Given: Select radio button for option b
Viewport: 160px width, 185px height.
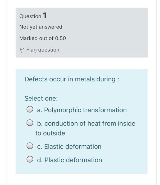Looking at the screenshot, I should 30,123.
